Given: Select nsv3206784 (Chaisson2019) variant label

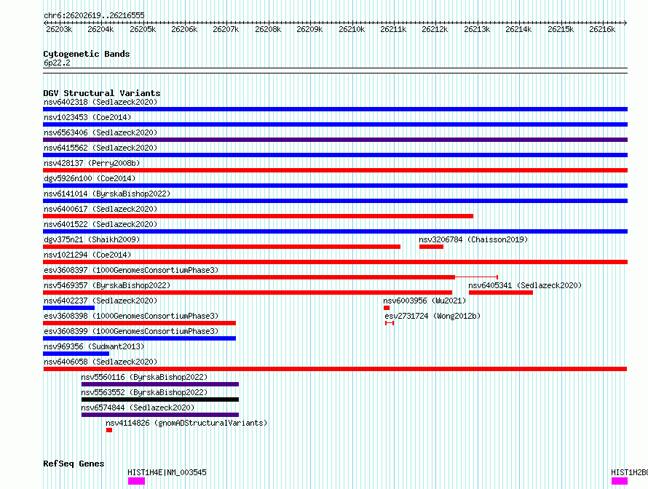Looking at the screenshot, I should (x=473, y=239).
